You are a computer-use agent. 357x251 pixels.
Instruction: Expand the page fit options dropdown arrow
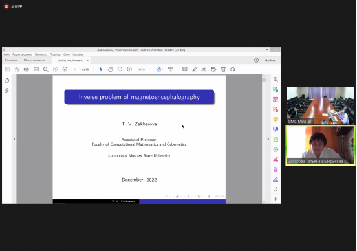coord(162,69)
